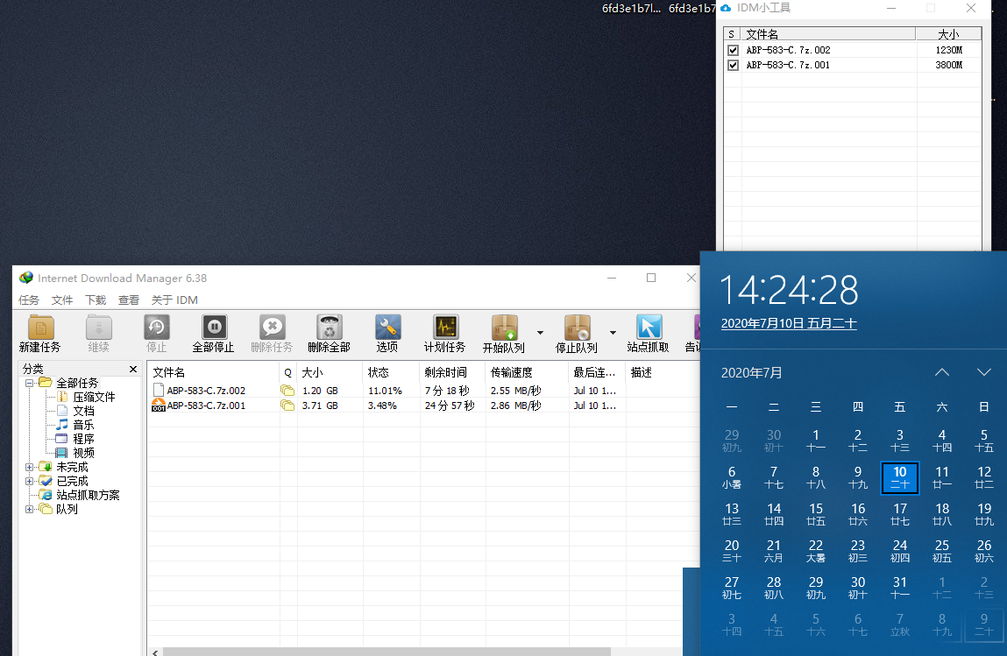The width and height of the screenshot is (1007, 656).
Task: Sort IDM list by File Name (文件名) column
Action: click(213, 372)
